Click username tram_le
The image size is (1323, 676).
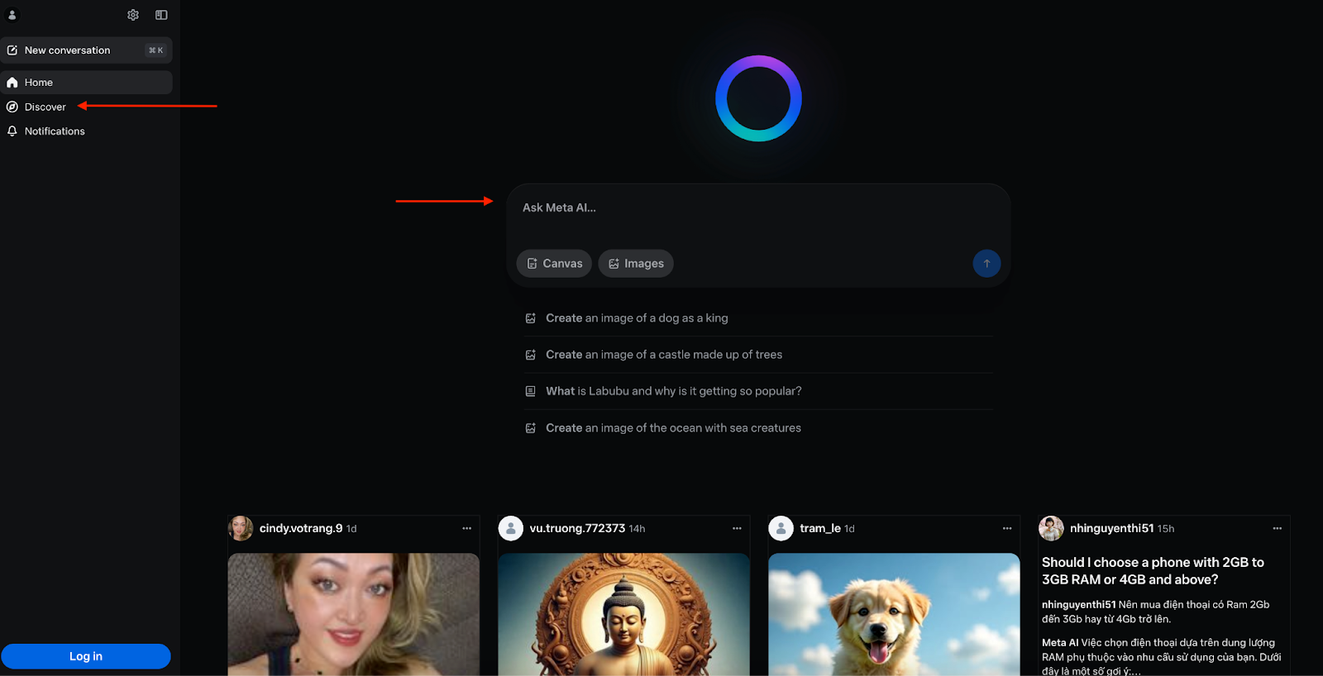(820, 528)
